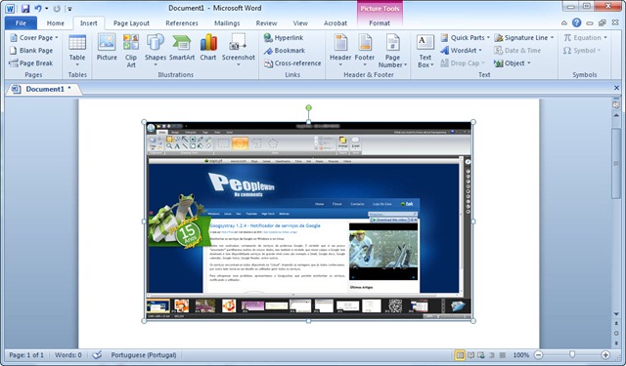Viewport: 626px width, 366px height.
Task: Switch to Draft view
Action: [x=503, y=355]
